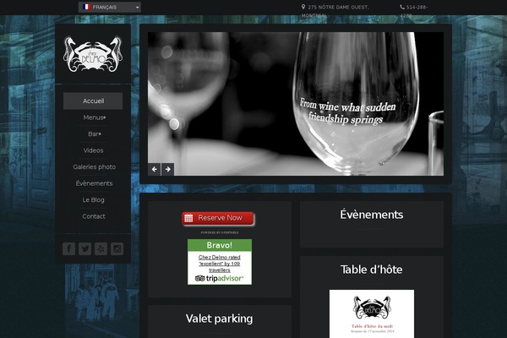
Task: Open the Valet parking heading
Action: click(x=219, y=319)
